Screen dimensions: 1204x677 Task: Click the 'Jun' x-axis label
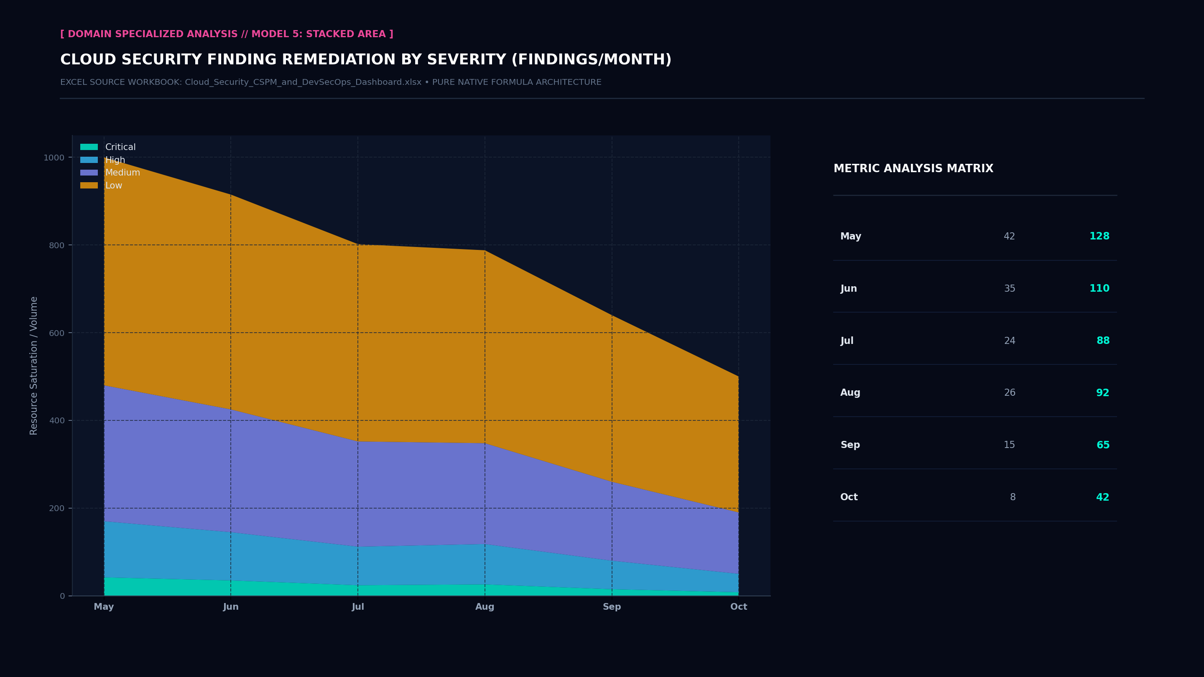231,607
